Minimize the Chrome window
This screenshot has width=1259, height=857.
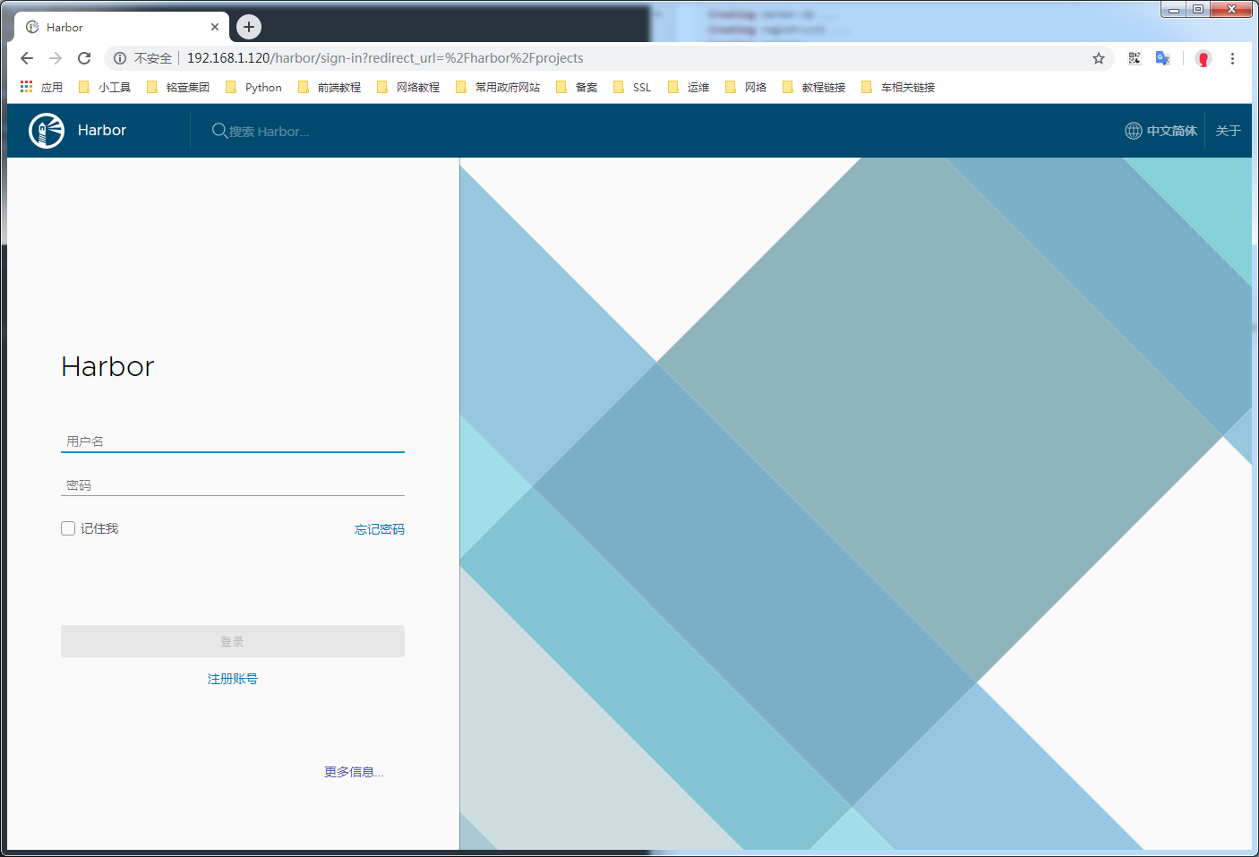1173,10
